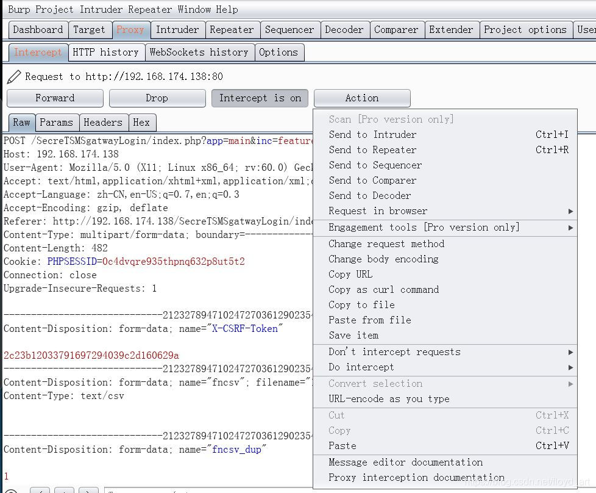Open the Project options tab

525,30
